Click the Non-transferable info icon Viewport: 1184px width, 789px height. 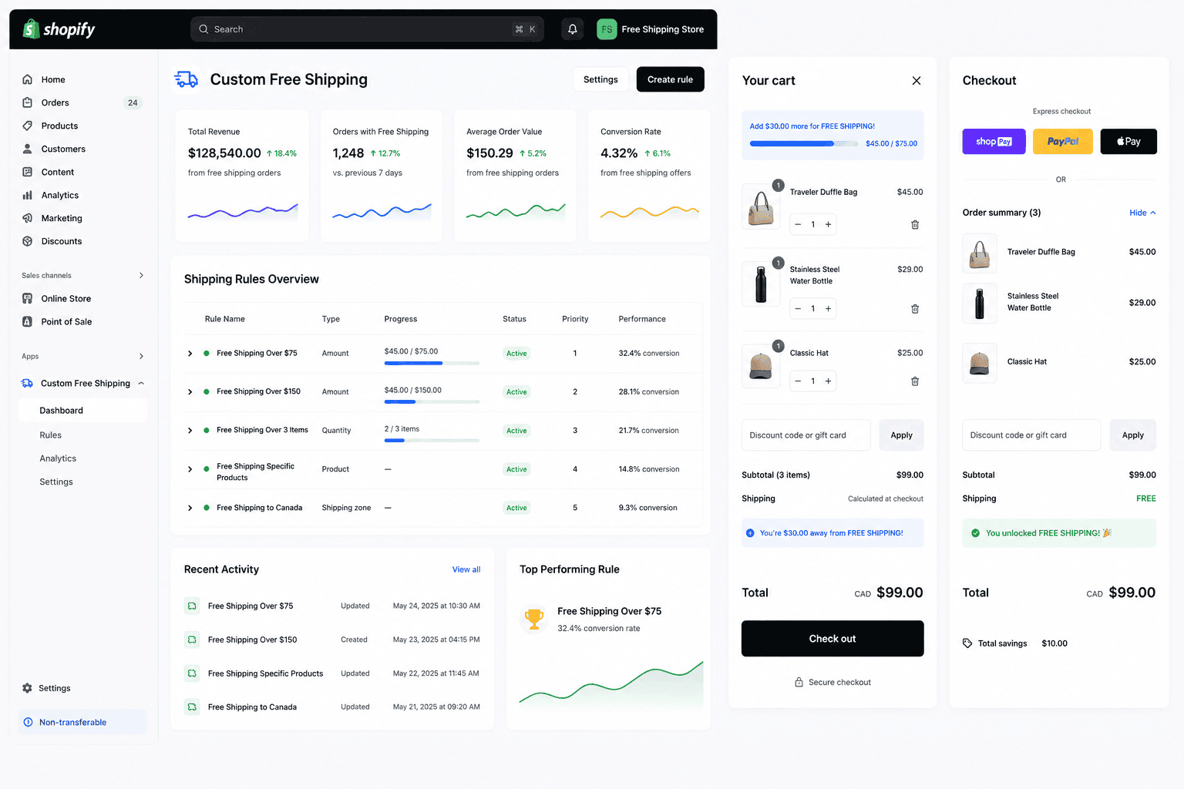pos(29,722)
